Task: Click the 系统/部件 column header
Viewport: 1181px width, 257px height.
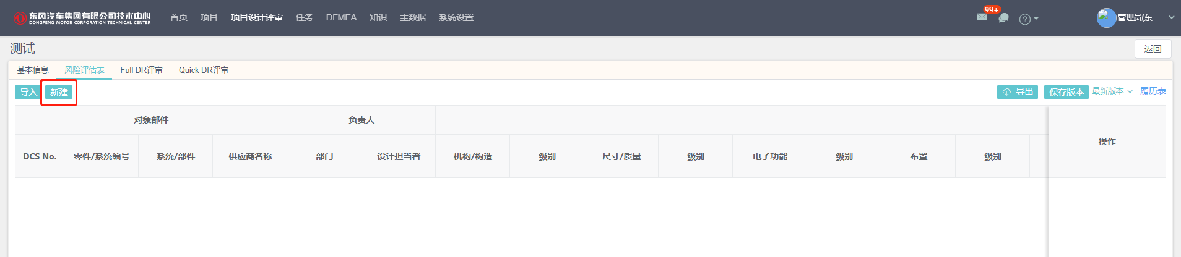Action: point(176,156)
